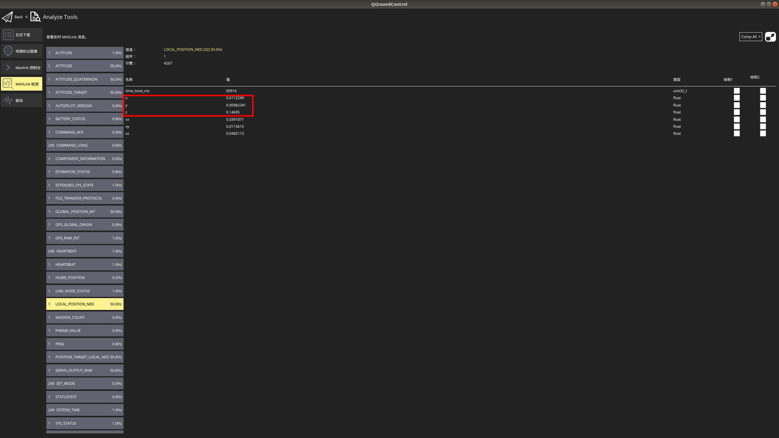The width and height of the screenshot is (779, 438).
Task: Check 绘制1 box for vz field
Action: pos(736,133)
